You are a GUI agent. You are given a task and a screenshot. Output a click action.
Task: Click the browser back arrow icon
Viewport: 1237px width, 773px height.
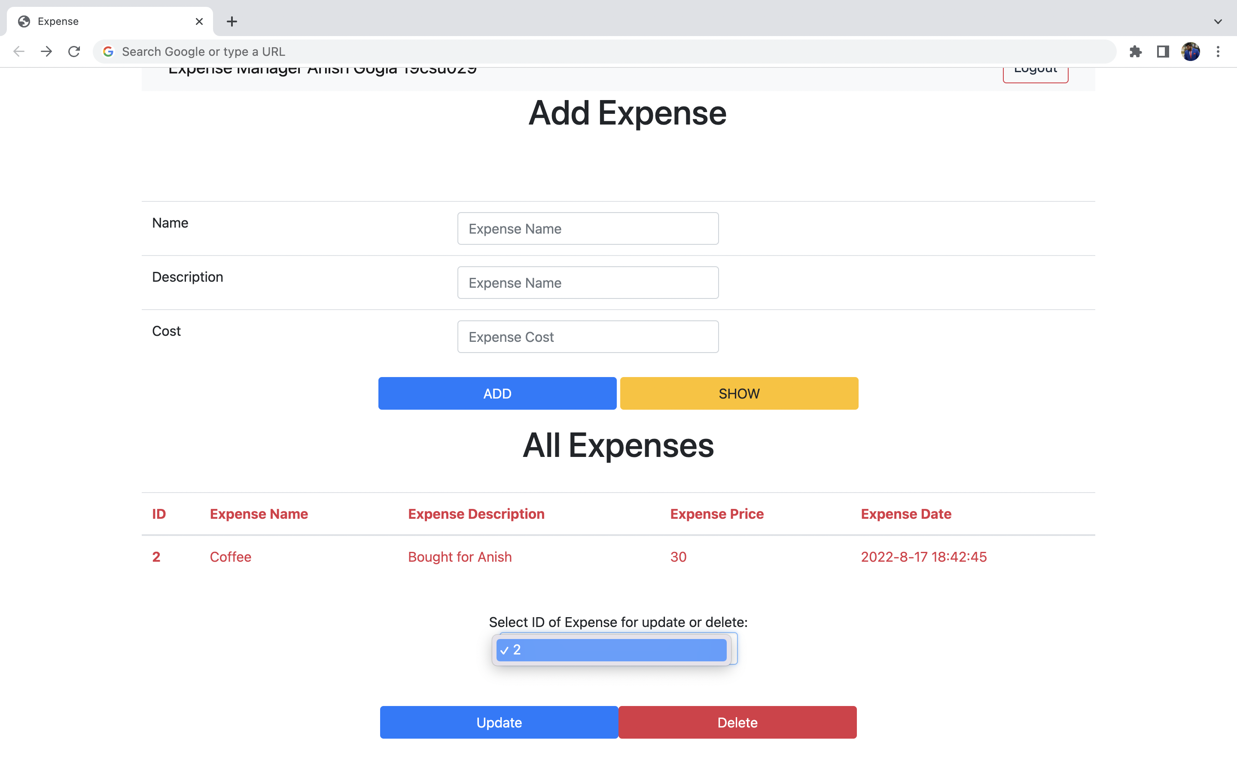pyautogui.click(x=19, y=52)
